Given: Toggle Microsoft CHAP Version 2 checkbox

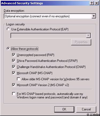Looking at the screenshot, I should click(14, 85).
